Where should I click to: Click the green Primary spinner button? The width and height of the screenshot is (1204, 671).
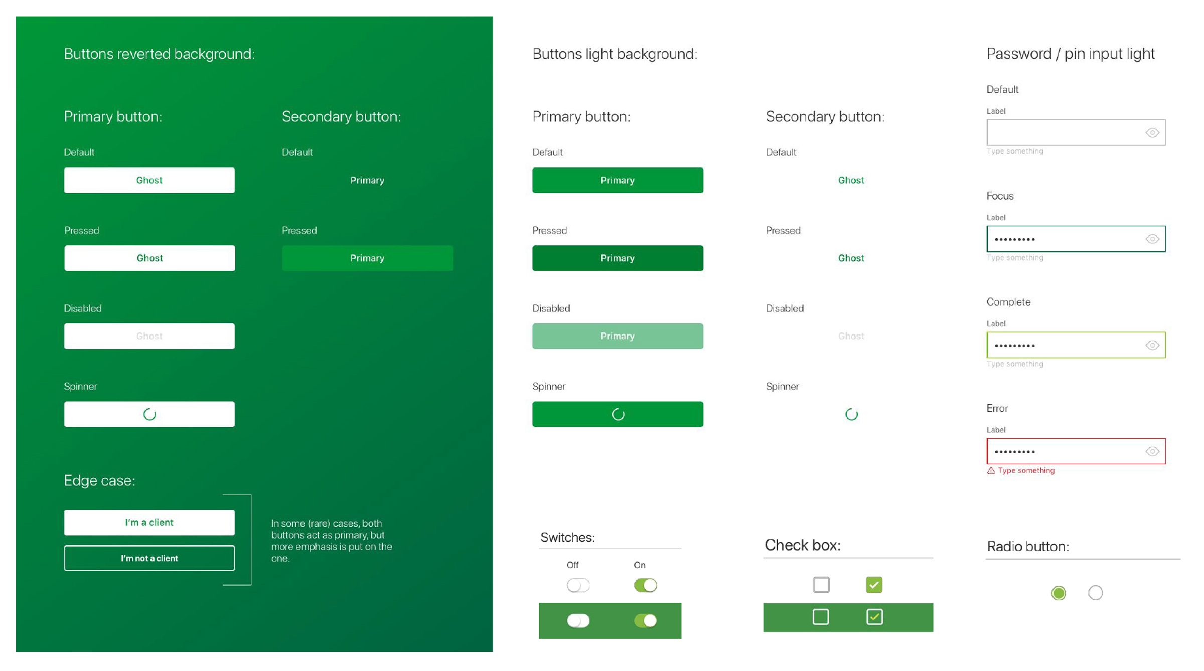click(618, 415)
